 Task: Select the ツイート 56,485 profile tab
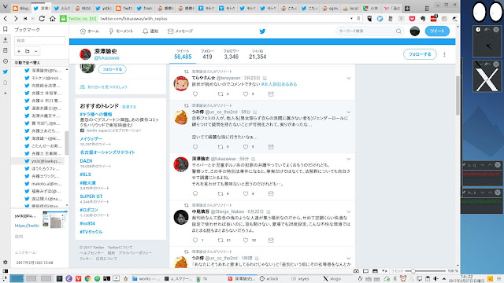click(x=183, y=54)
